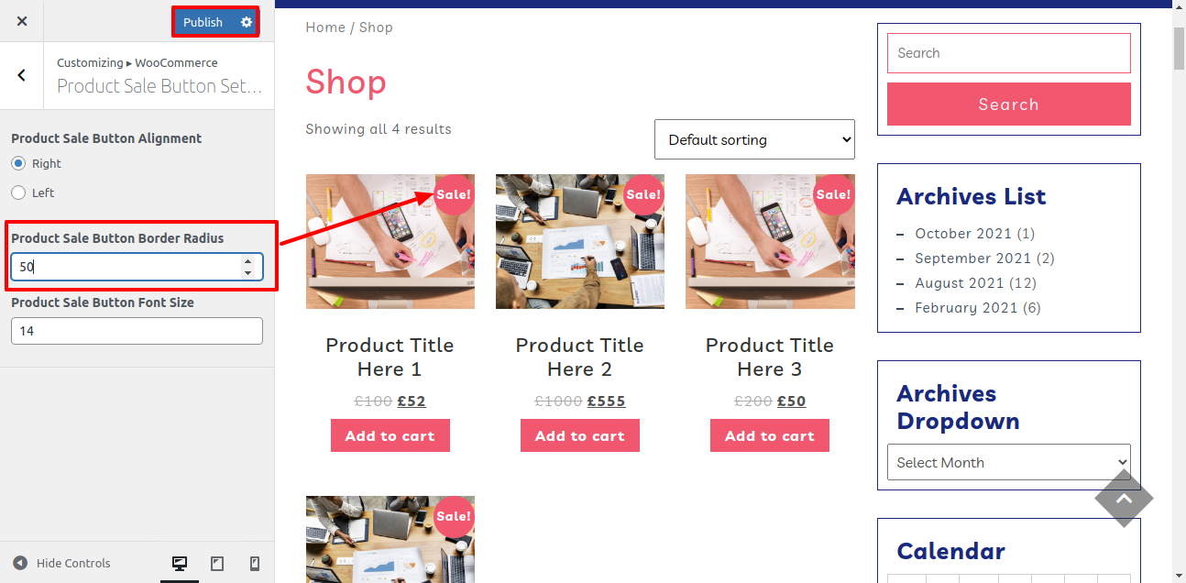Click the Product Sale Button Font Size field
This screenshot has width=1186, height=583.
(137, 331)
